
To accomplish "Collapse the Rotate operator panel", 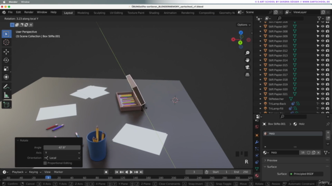I will 18,141.
